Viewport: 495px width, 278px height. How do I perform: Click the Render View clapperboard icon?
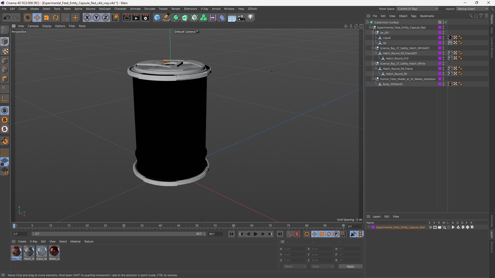coord(127,18)
